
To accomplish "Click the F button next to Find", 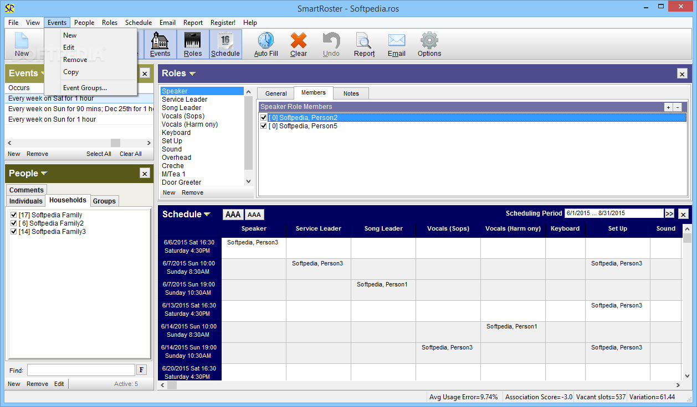I will click(141, 370).
